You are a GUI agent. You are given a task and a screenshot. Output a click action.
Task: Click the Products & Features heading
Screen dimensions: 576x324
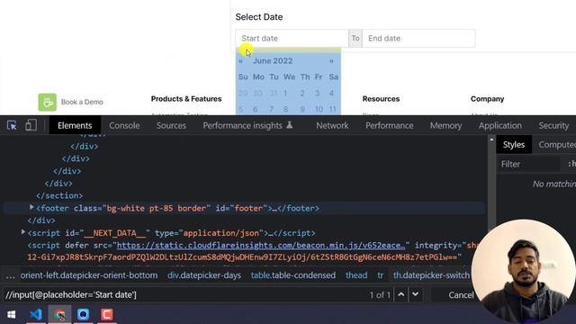[186, 99]
